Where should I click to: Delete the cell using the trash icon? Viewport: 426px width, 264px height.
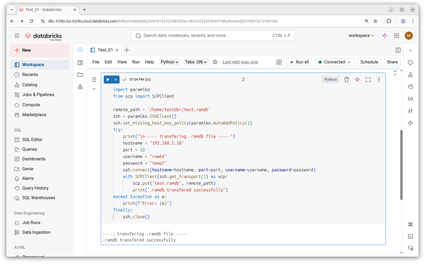346,80
